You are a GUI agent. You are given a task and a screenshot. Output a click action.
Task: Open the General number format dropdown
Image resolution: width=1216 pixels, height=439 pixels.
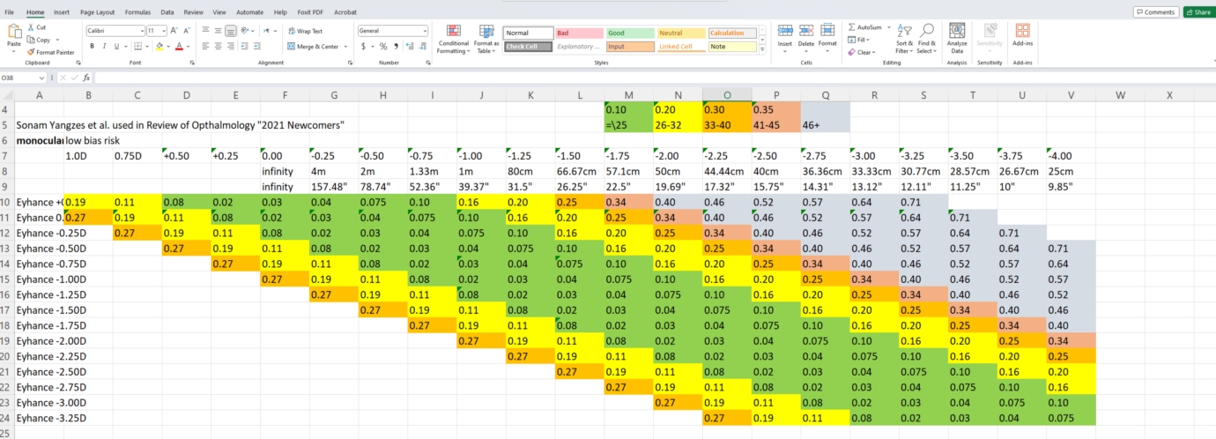pos(425,30)
